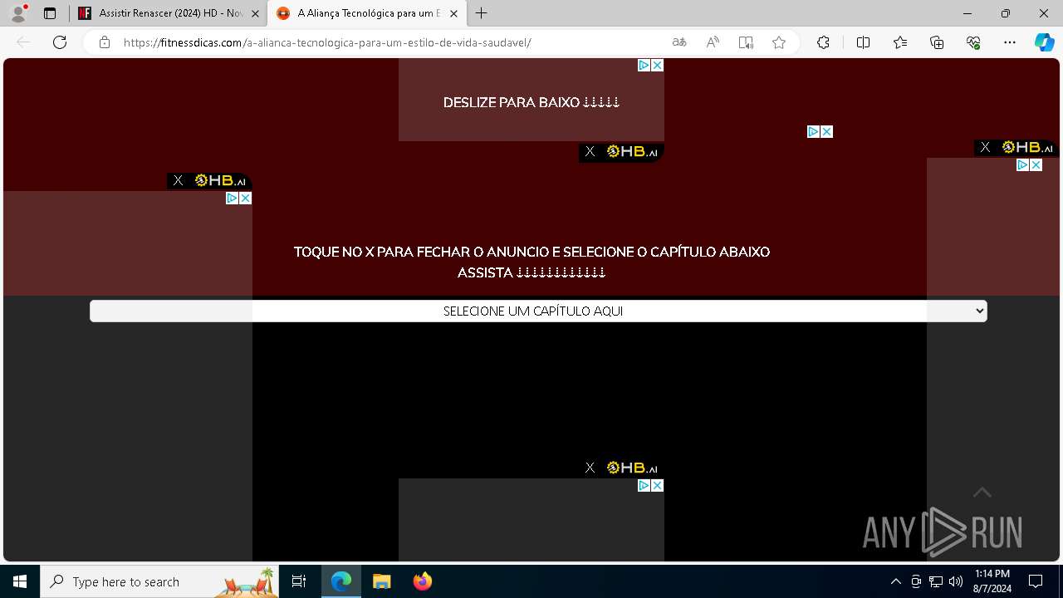Screen dimensions: 1063x598
Task: Open network status tray icon
Action: [x=936, y=581]
